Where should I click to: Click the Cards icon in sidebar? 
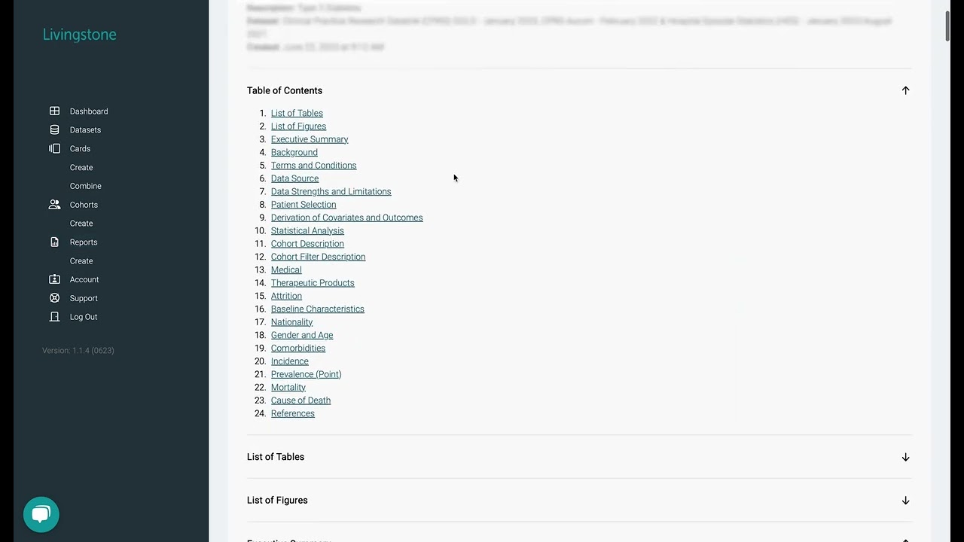point(54,149)
